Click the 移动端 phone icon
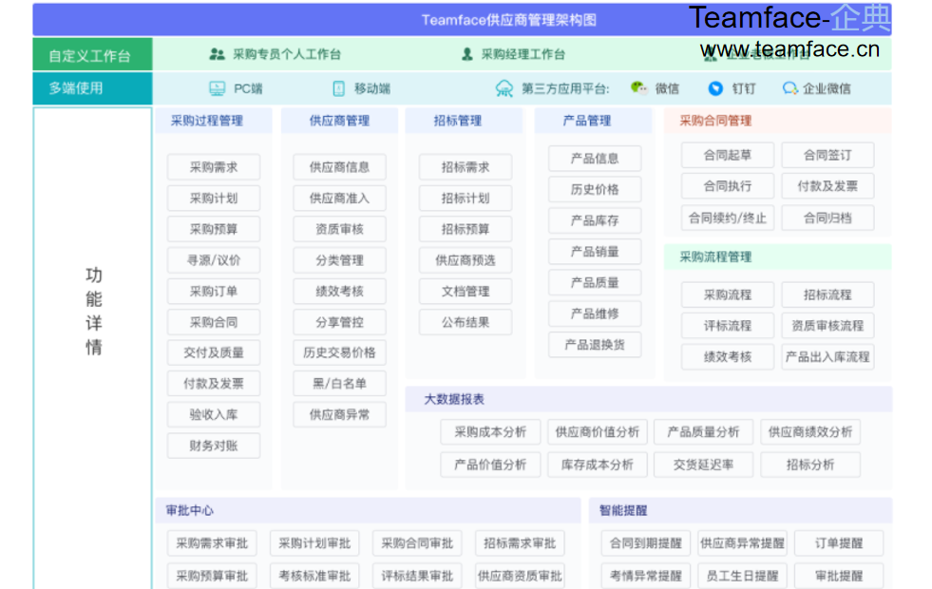The image size is (932, 589). (338, 88)
